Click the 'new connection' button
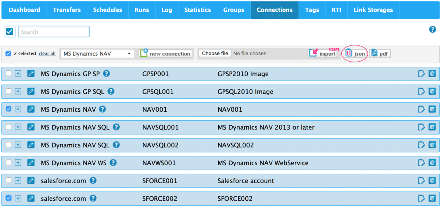The image size is (441, 207). [x=166, y=53]
